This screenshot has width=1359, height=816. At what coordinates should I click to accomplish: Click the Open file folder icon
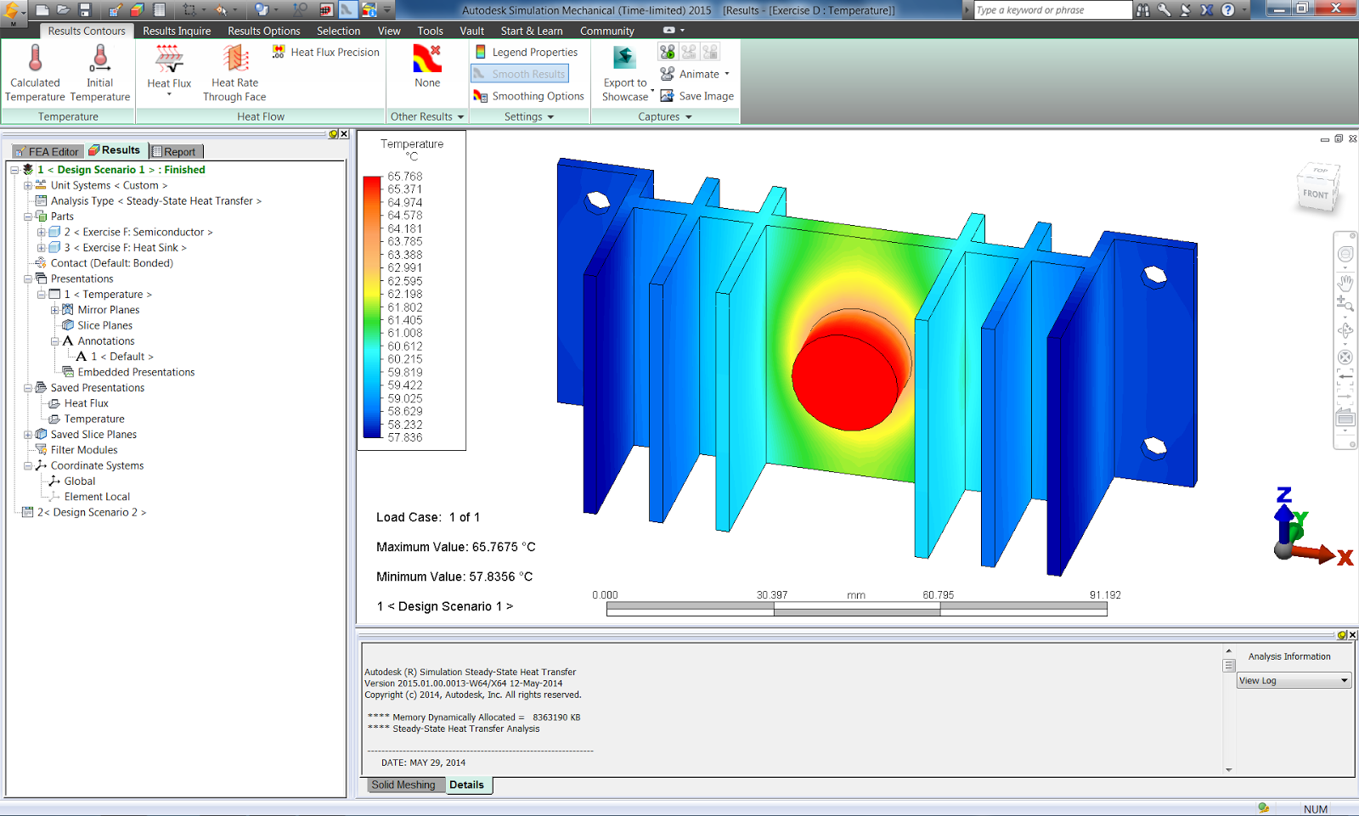click(63, 10)
